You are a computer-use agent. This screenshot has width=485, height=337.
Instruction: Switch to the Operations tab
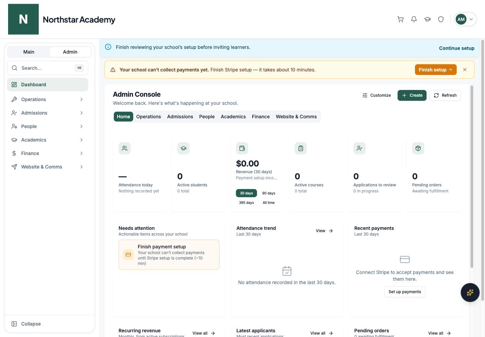(149, 117)
